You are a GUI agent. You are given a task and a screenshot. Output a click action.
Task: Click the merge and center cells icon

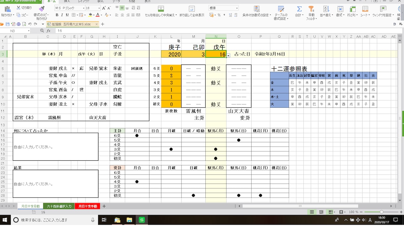(161, 8)
